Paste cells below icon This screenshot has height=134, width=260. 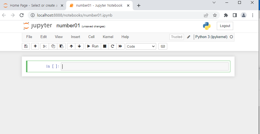61,46
